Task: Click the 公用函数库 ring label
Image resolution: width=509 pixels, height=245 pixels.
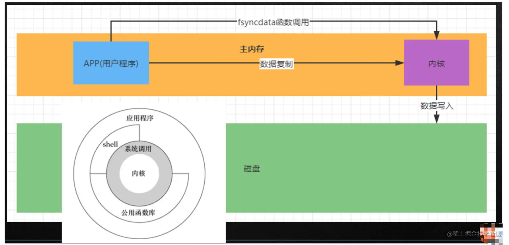Action: (138, 212)
